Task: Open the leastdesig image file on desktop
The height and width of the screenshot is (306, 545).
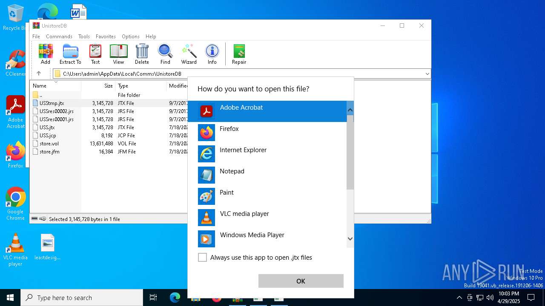Action: click(x=48, y=246)
